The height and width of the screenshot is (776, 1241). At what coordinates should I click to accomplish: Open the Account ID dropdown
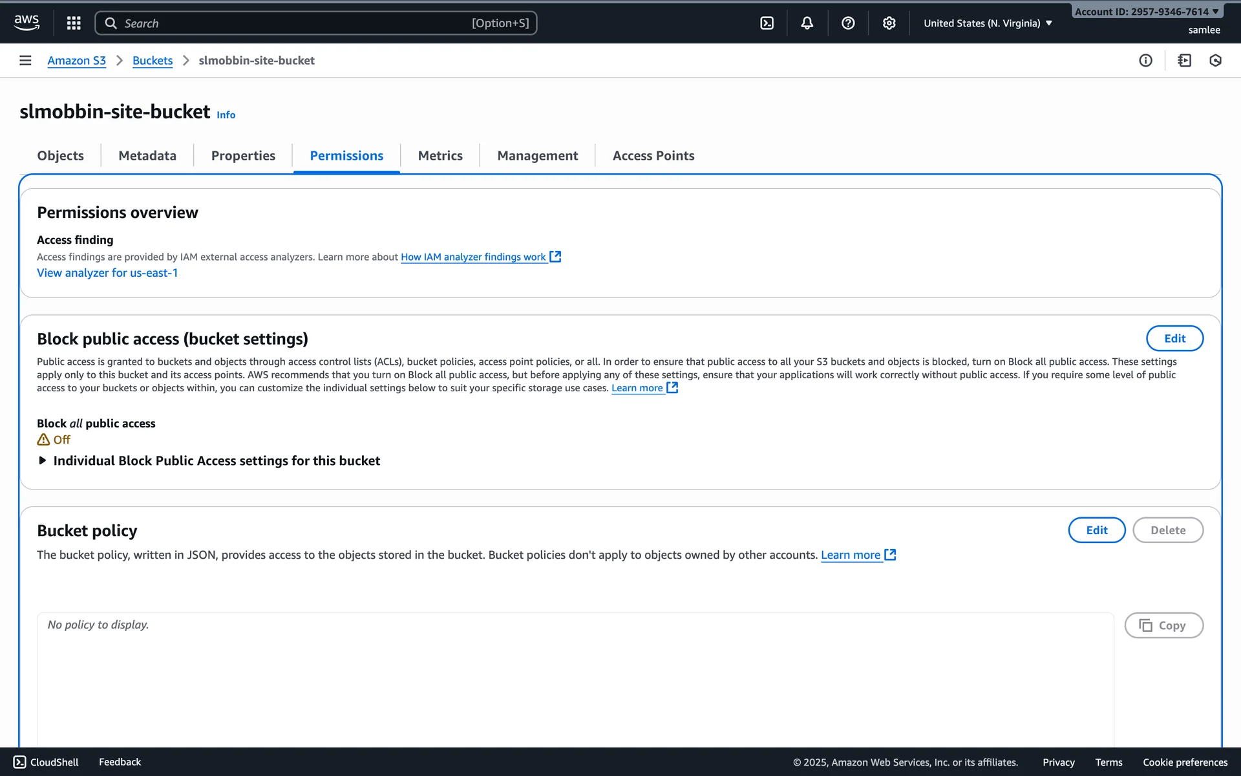pos(1146,12)
